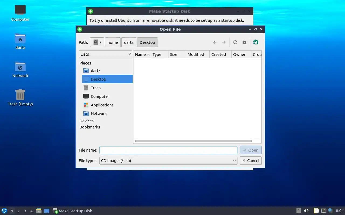Expand the Devices section
Screen dimensions: 345x215
click(87, 121)
